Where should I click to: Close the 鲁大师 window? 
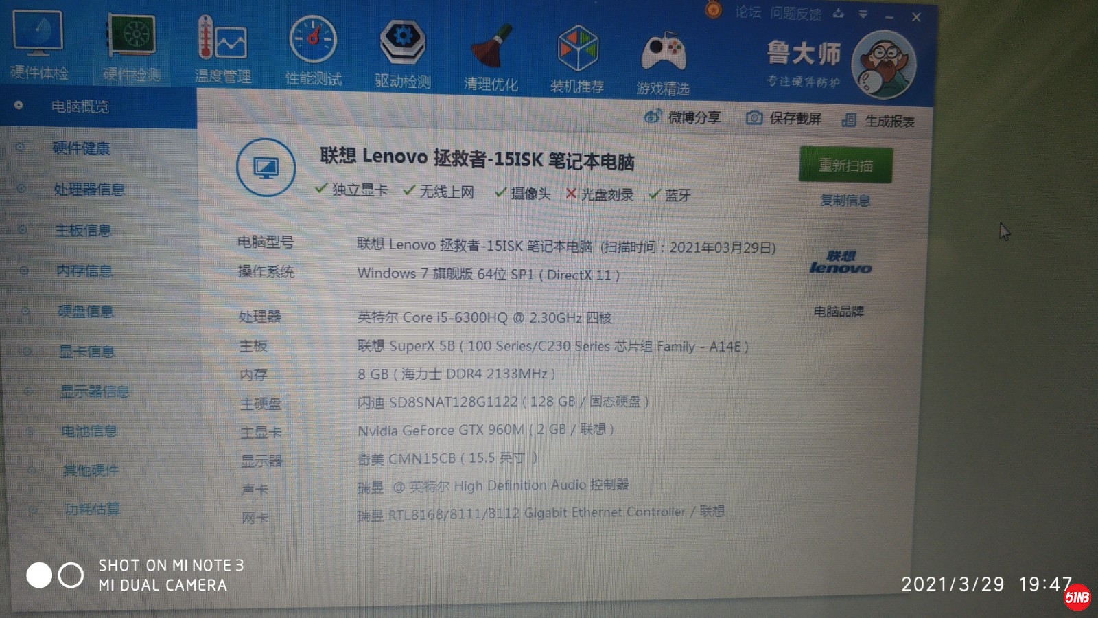point(916,17)
